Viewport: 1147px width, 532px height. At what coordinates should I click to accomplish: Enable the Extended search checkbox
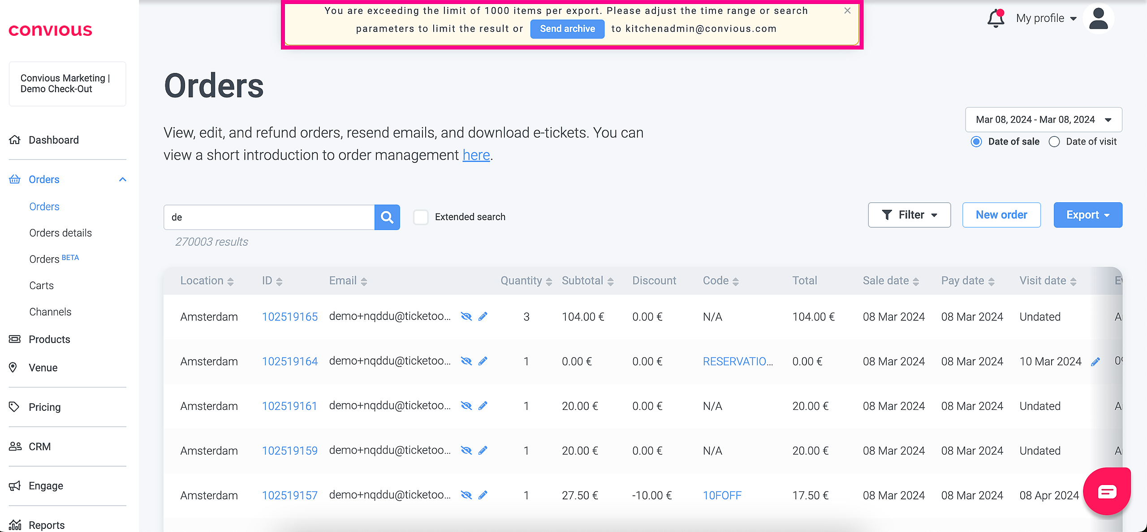pyautogui.click(x=421, y=217)
